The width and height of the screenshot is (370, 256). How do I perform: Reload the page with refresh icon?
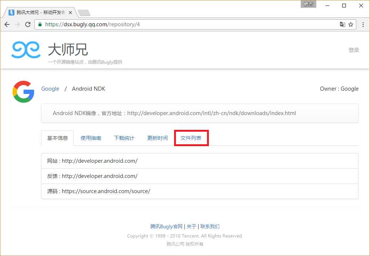(28, 24)
